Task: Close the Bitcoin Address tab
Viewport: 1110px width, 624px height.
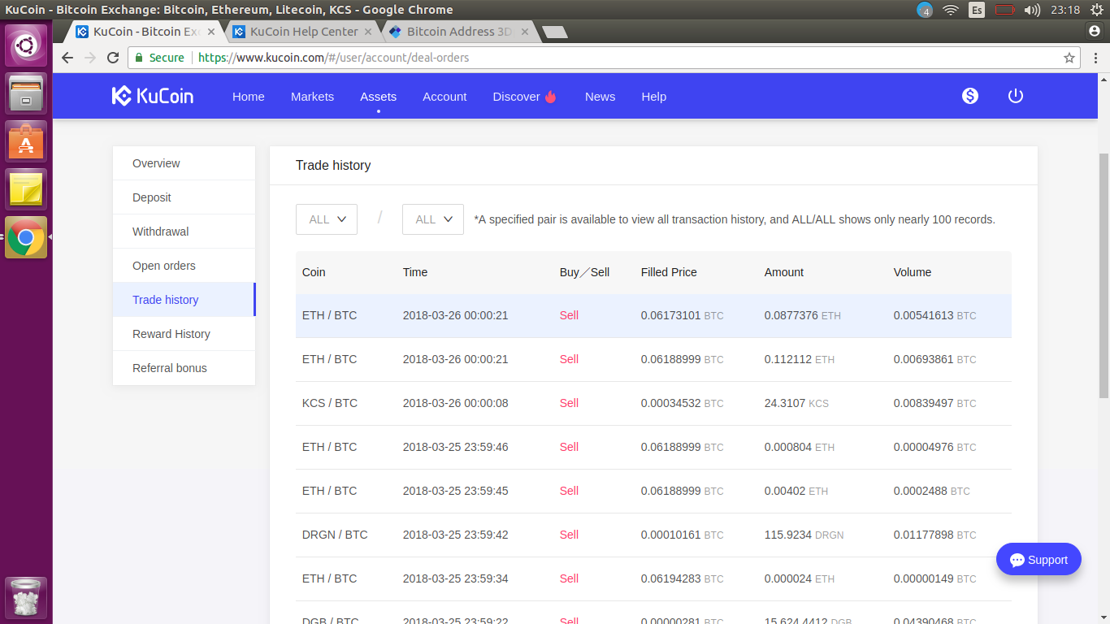Action: [525, 32]
